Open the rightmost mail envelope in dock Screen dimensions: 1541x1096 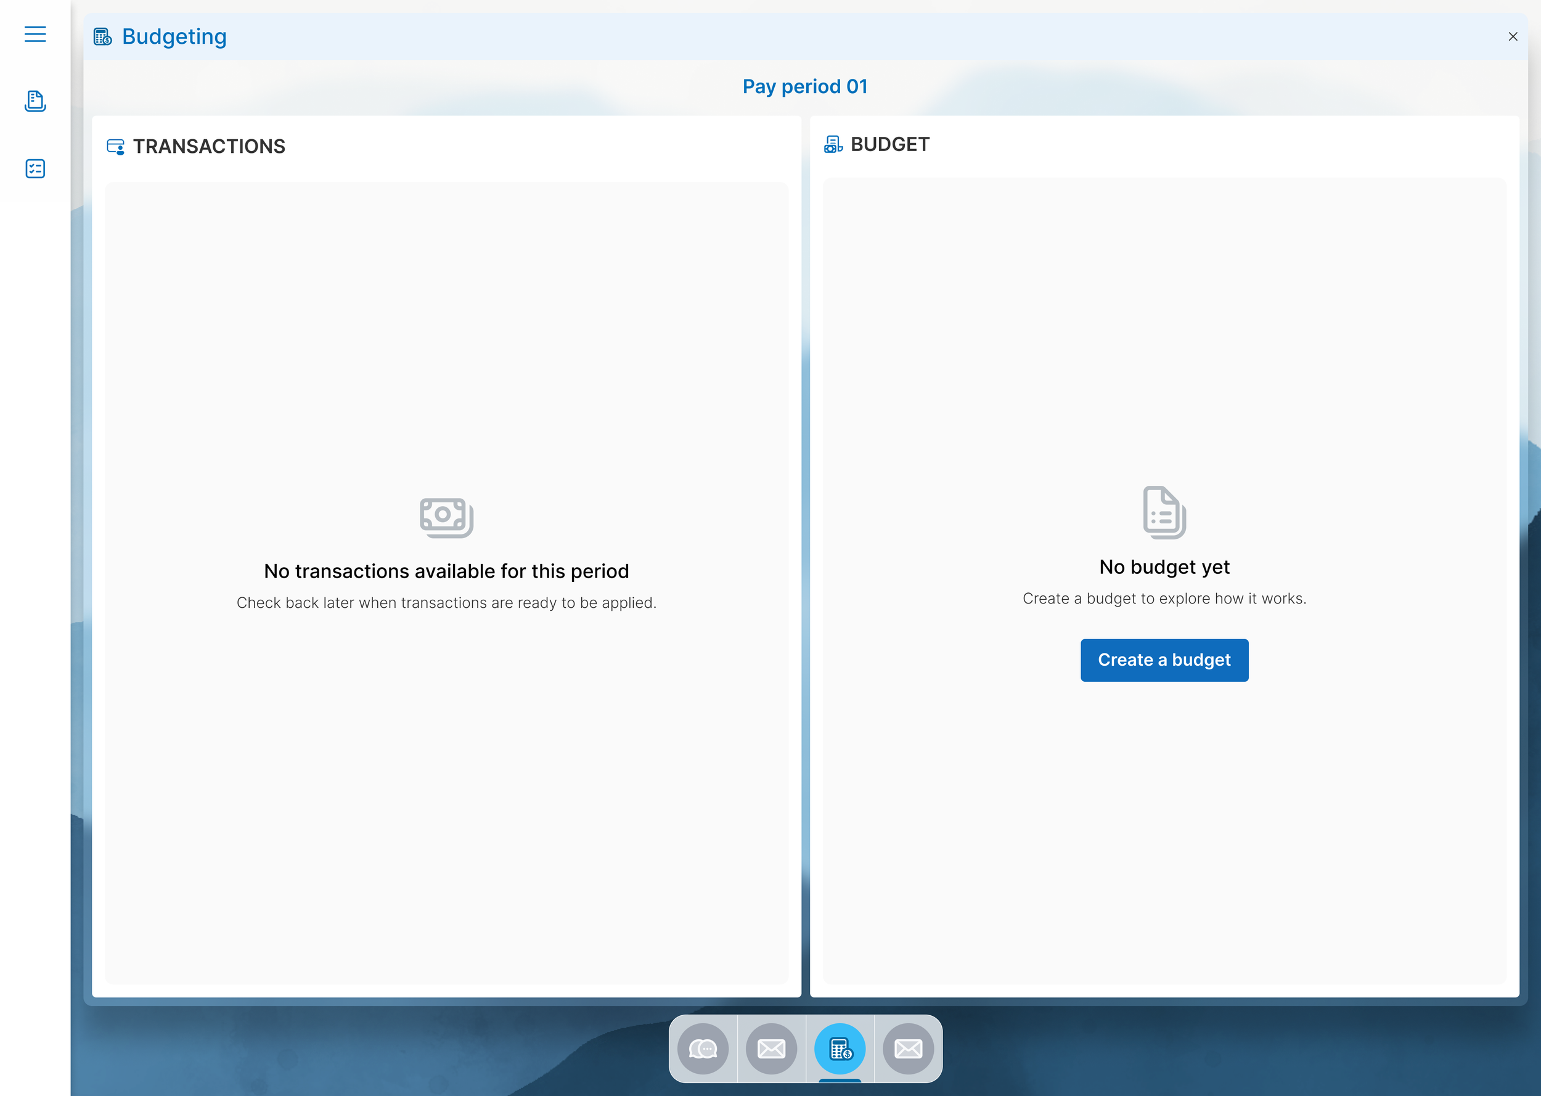[908, 1049]
